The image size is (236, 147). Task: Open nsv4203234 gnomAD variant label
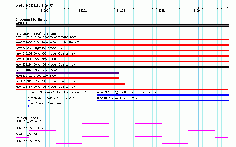[45, 53]
